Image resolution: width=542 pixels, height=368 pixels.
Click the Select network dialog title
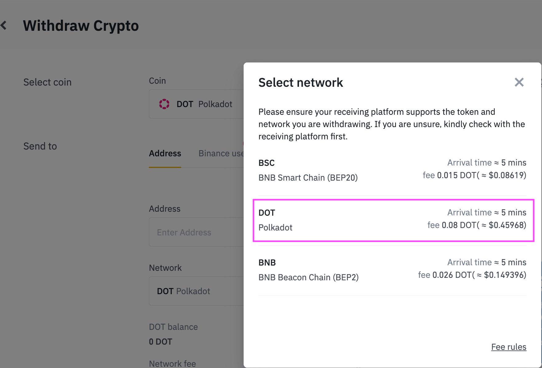(x=301, y=82)
